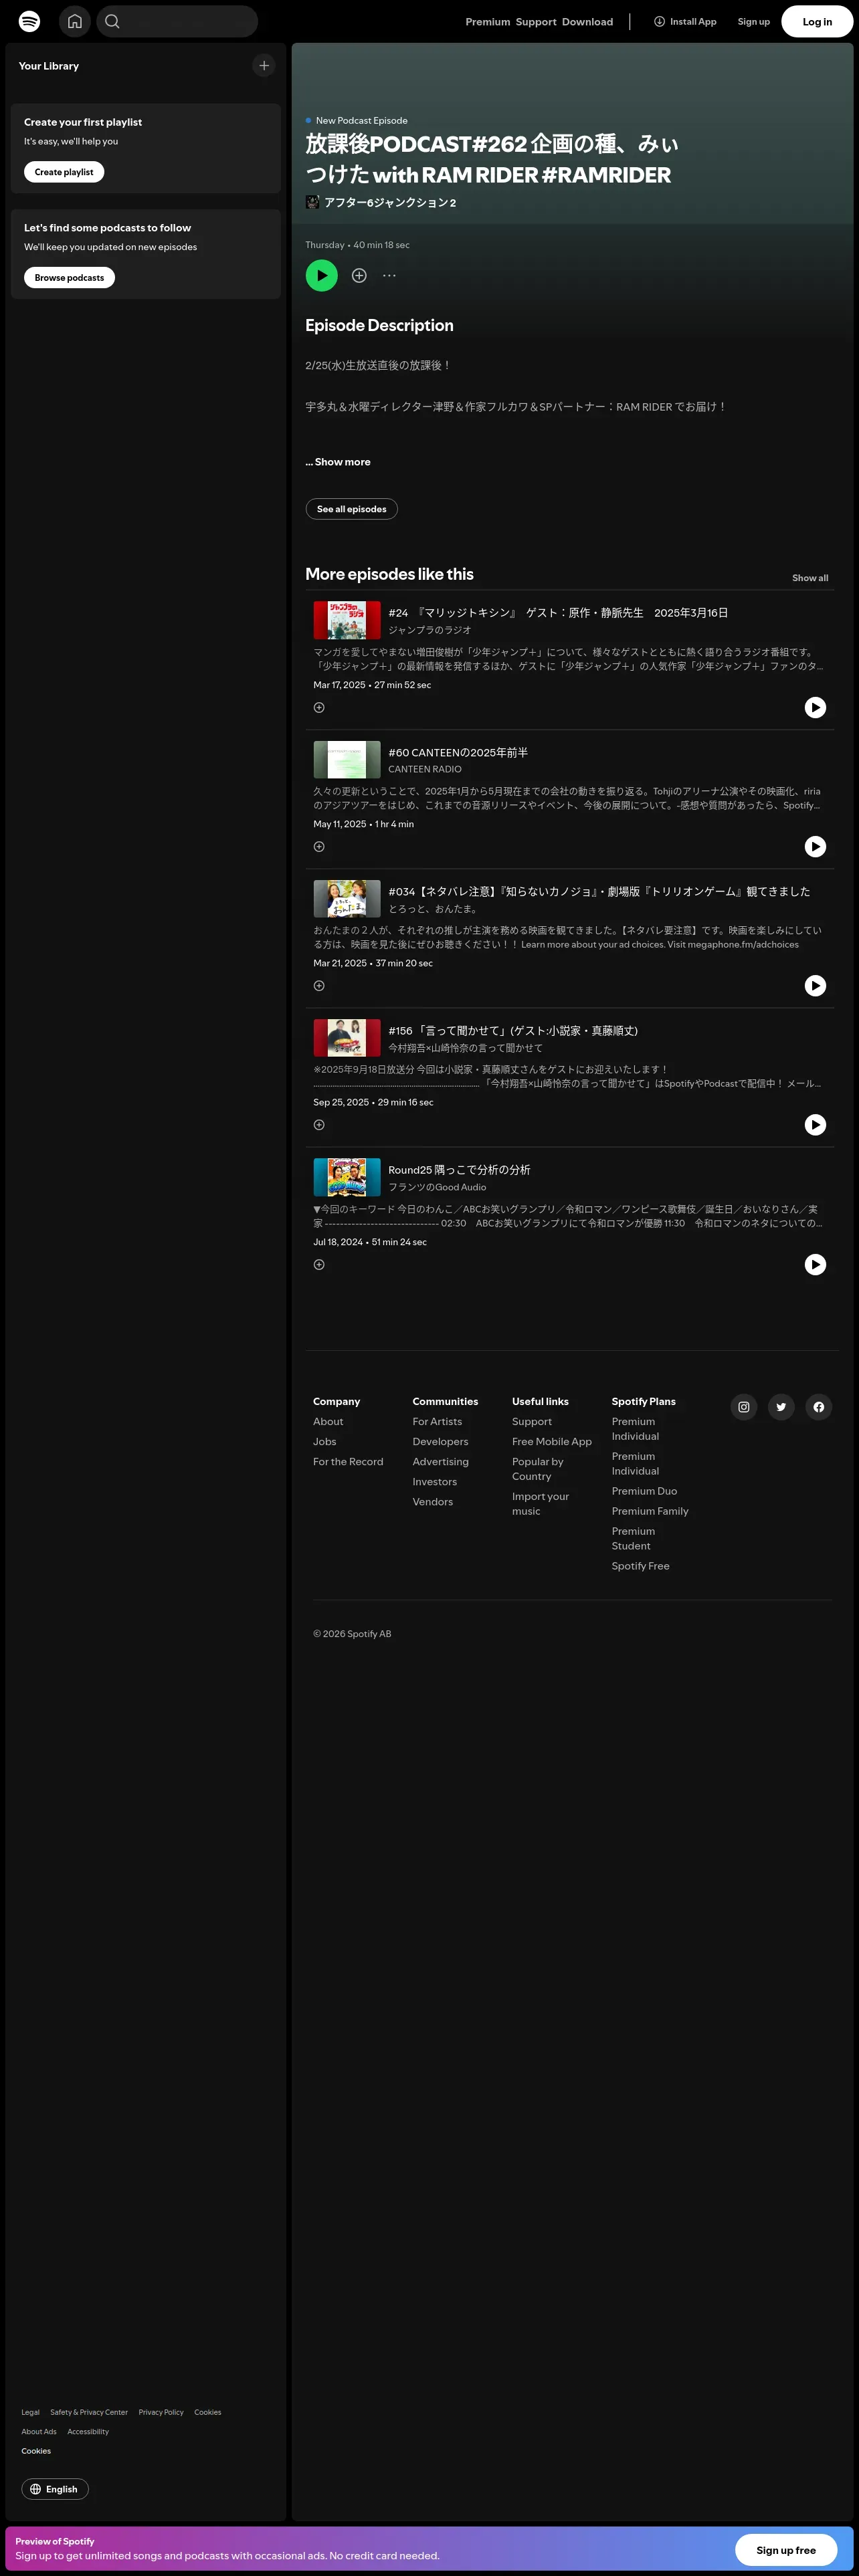Image resolution: width=859 pixels, height=2576 pixels.
Task: Save #60 CANTEEN episode with plus icon
Action: point(319,846)
